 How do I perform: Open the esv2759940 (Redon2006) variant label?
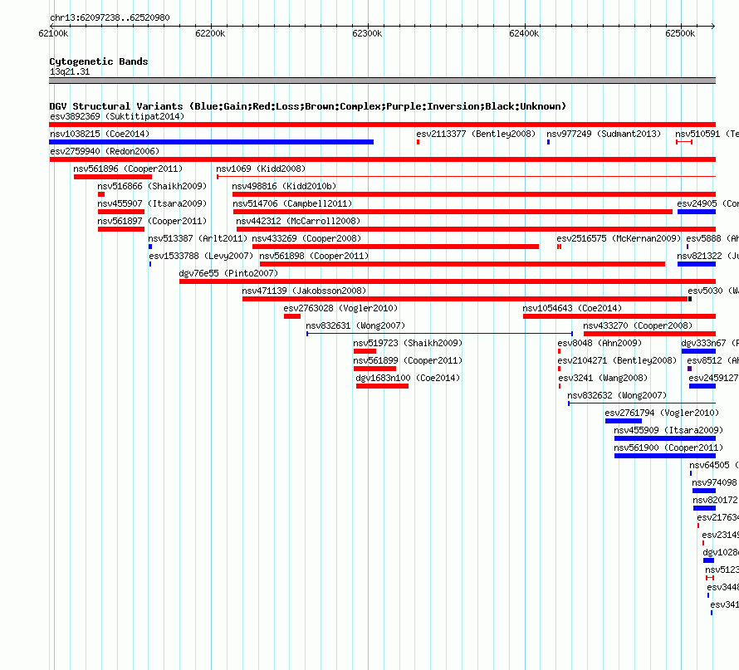tap(105, 151)
